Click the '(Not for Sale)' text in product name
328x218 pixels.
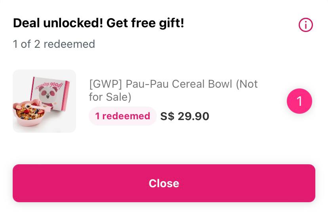coord(173,90)
